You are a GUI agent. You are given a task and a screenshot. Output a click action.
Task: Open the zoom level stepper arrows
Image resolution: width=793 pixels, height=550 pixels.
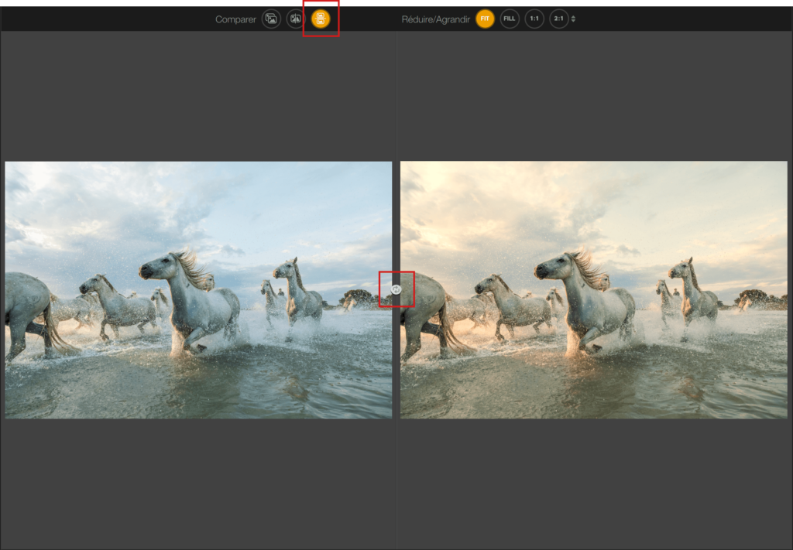pyautogui.click(x=574, y=19)
